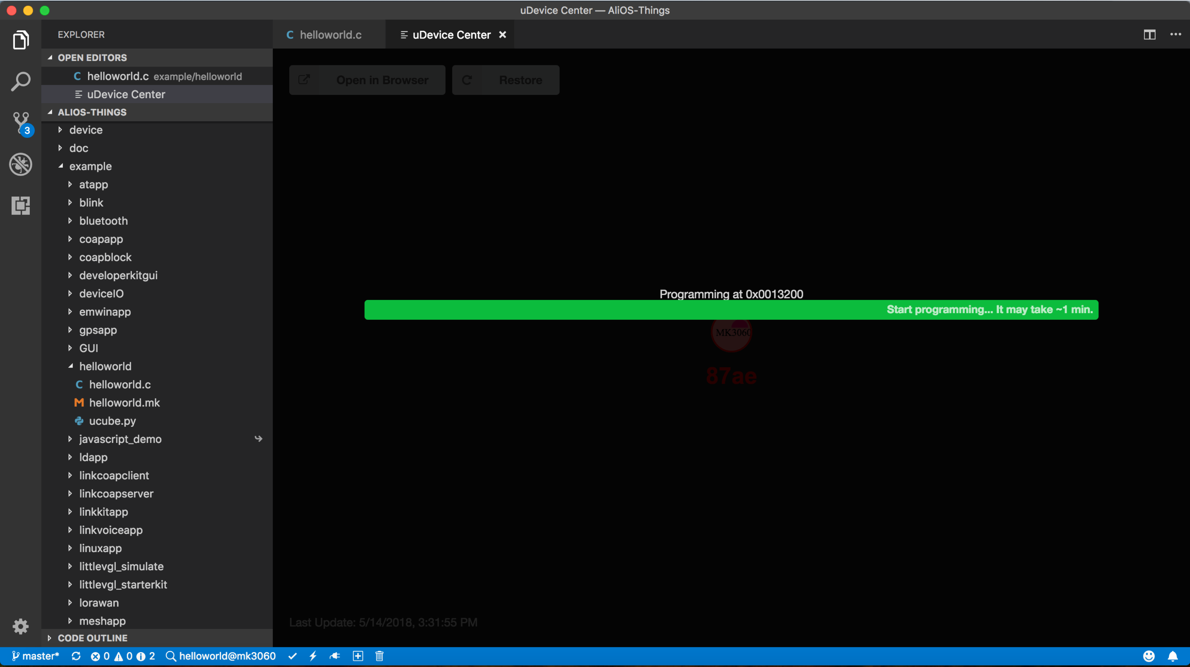Click the Restore button
Image resolution: width=1190 pixels, height=667 pixels.
pos(505,79)
